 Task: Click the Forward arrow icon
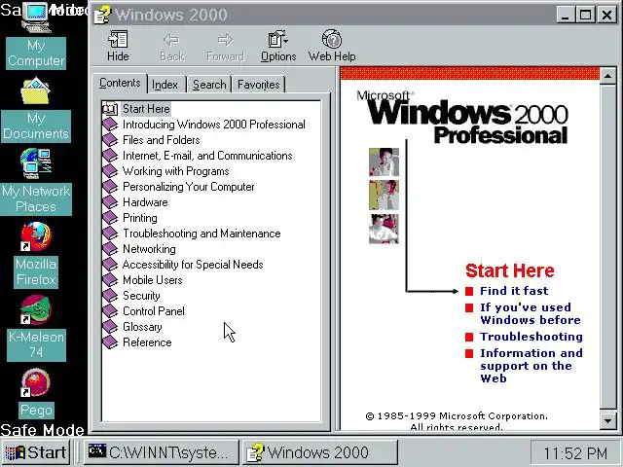pos(225,40)
